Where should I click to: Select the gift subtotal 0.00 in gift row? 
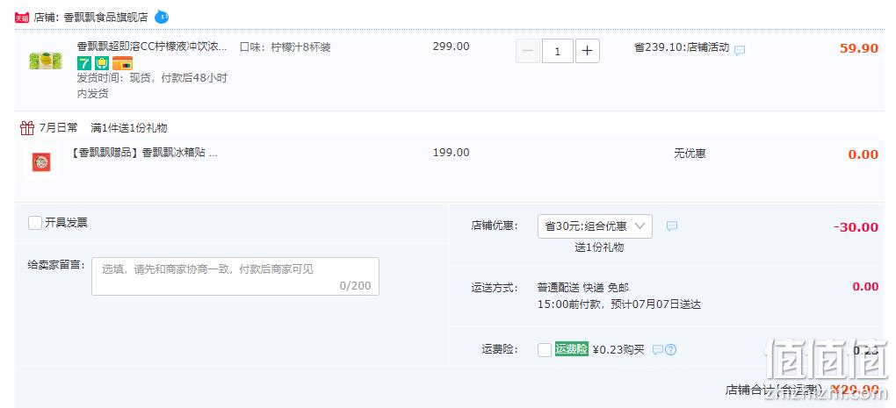tap(863, 154)
